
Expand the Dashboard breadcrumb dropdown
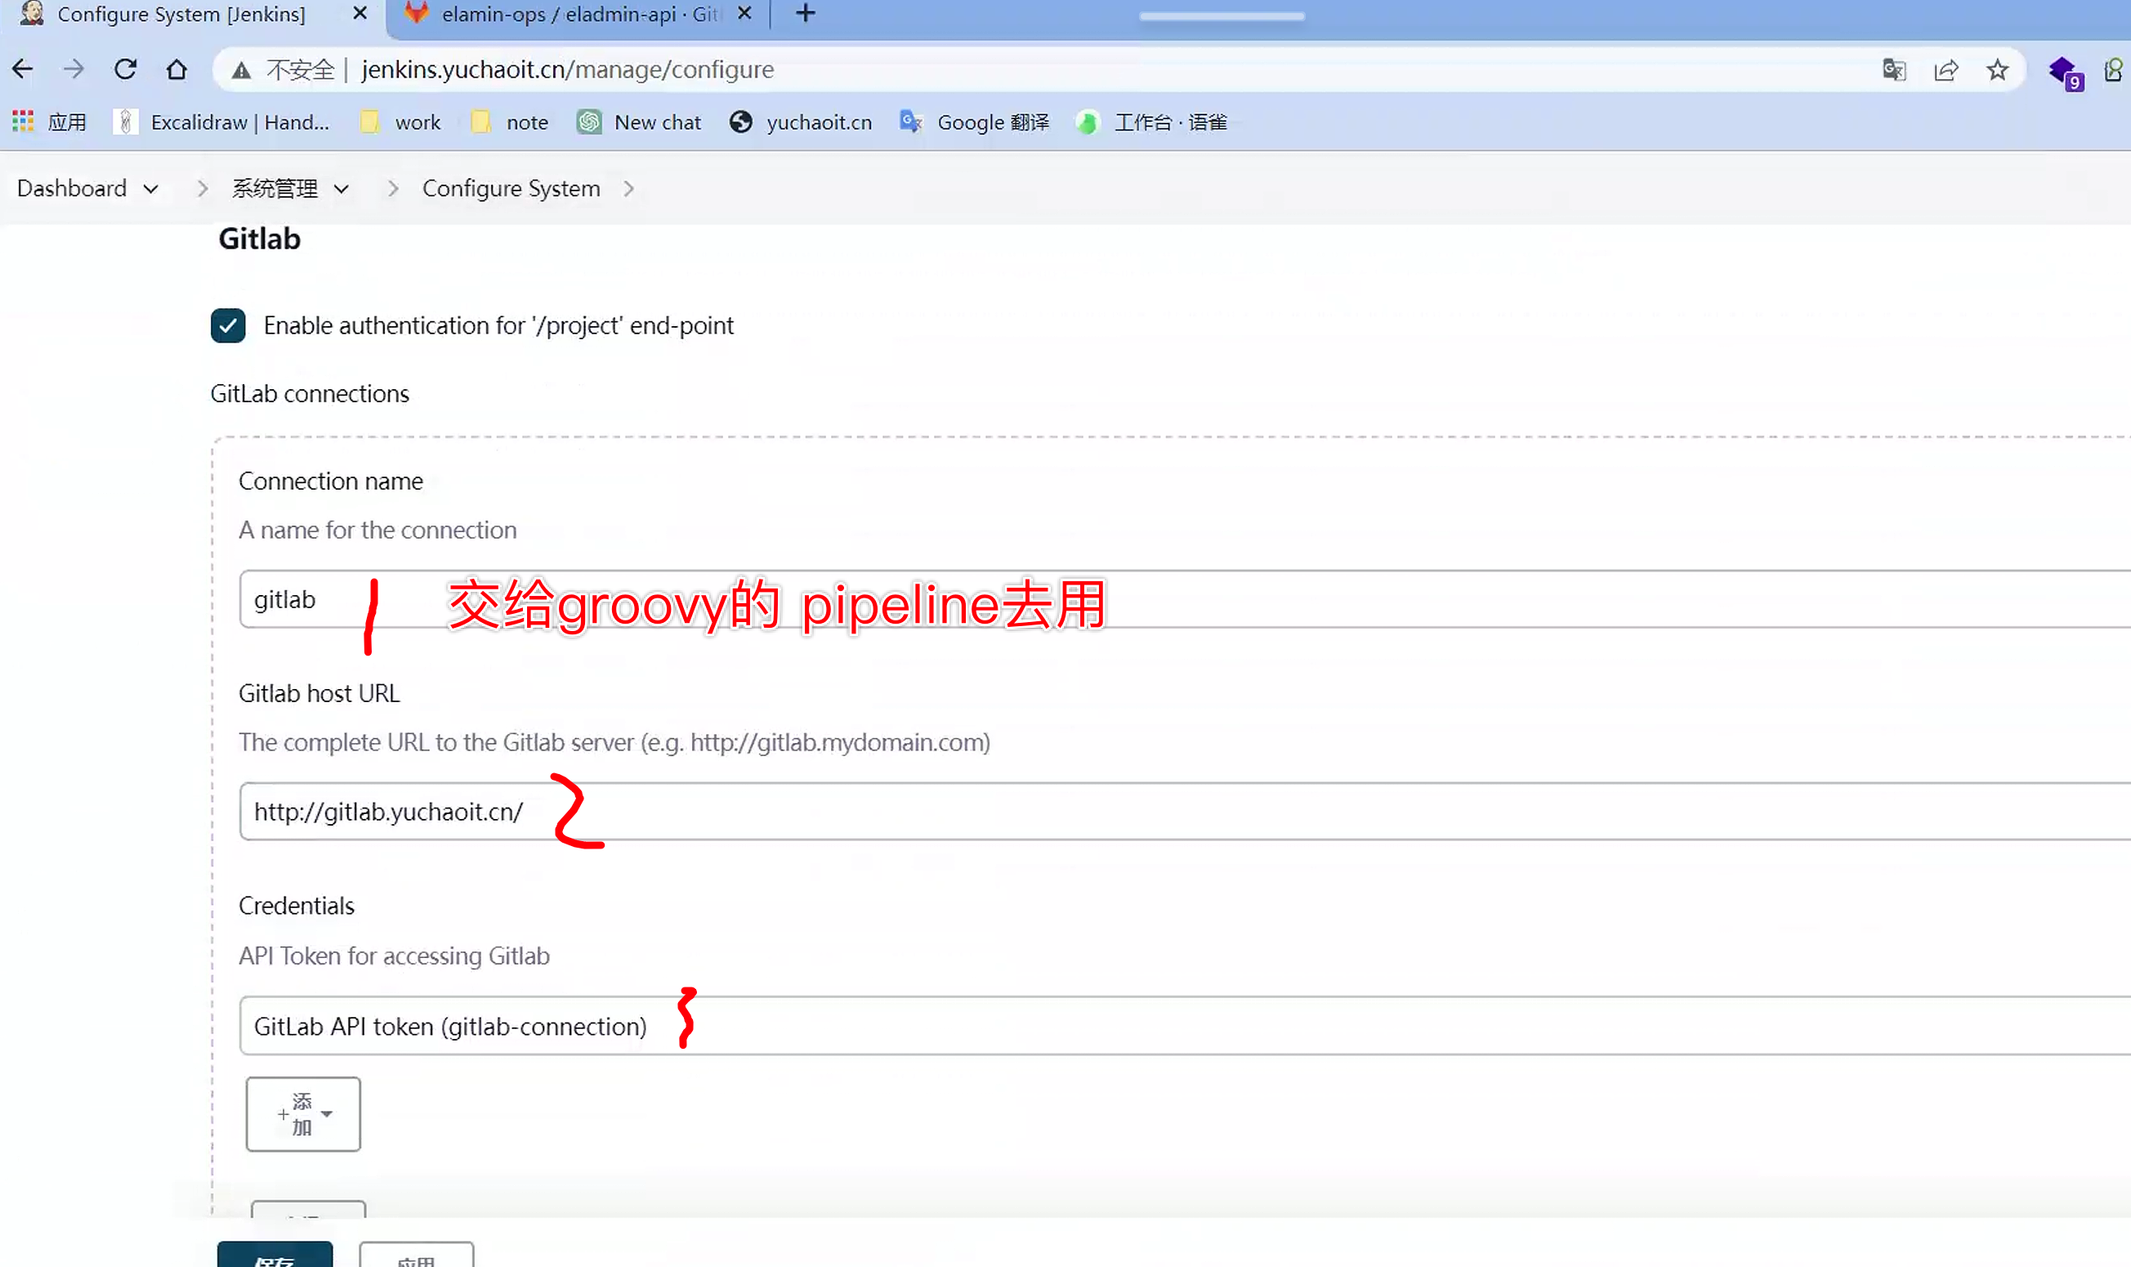coord(151,189)
